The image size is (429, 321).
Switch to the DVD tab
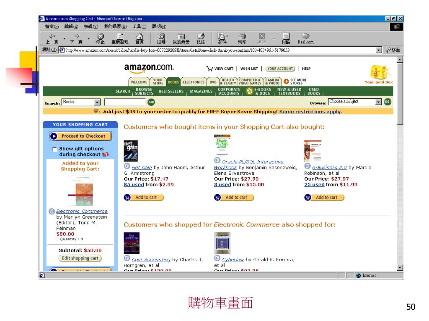click(x=213, y=82)
